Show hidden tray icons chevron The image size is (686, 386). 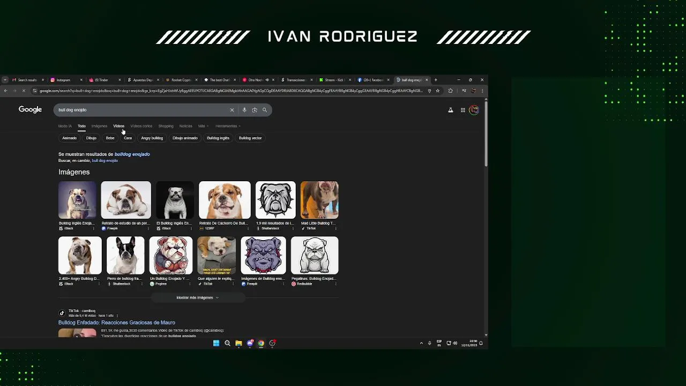(x=421, y=343)
